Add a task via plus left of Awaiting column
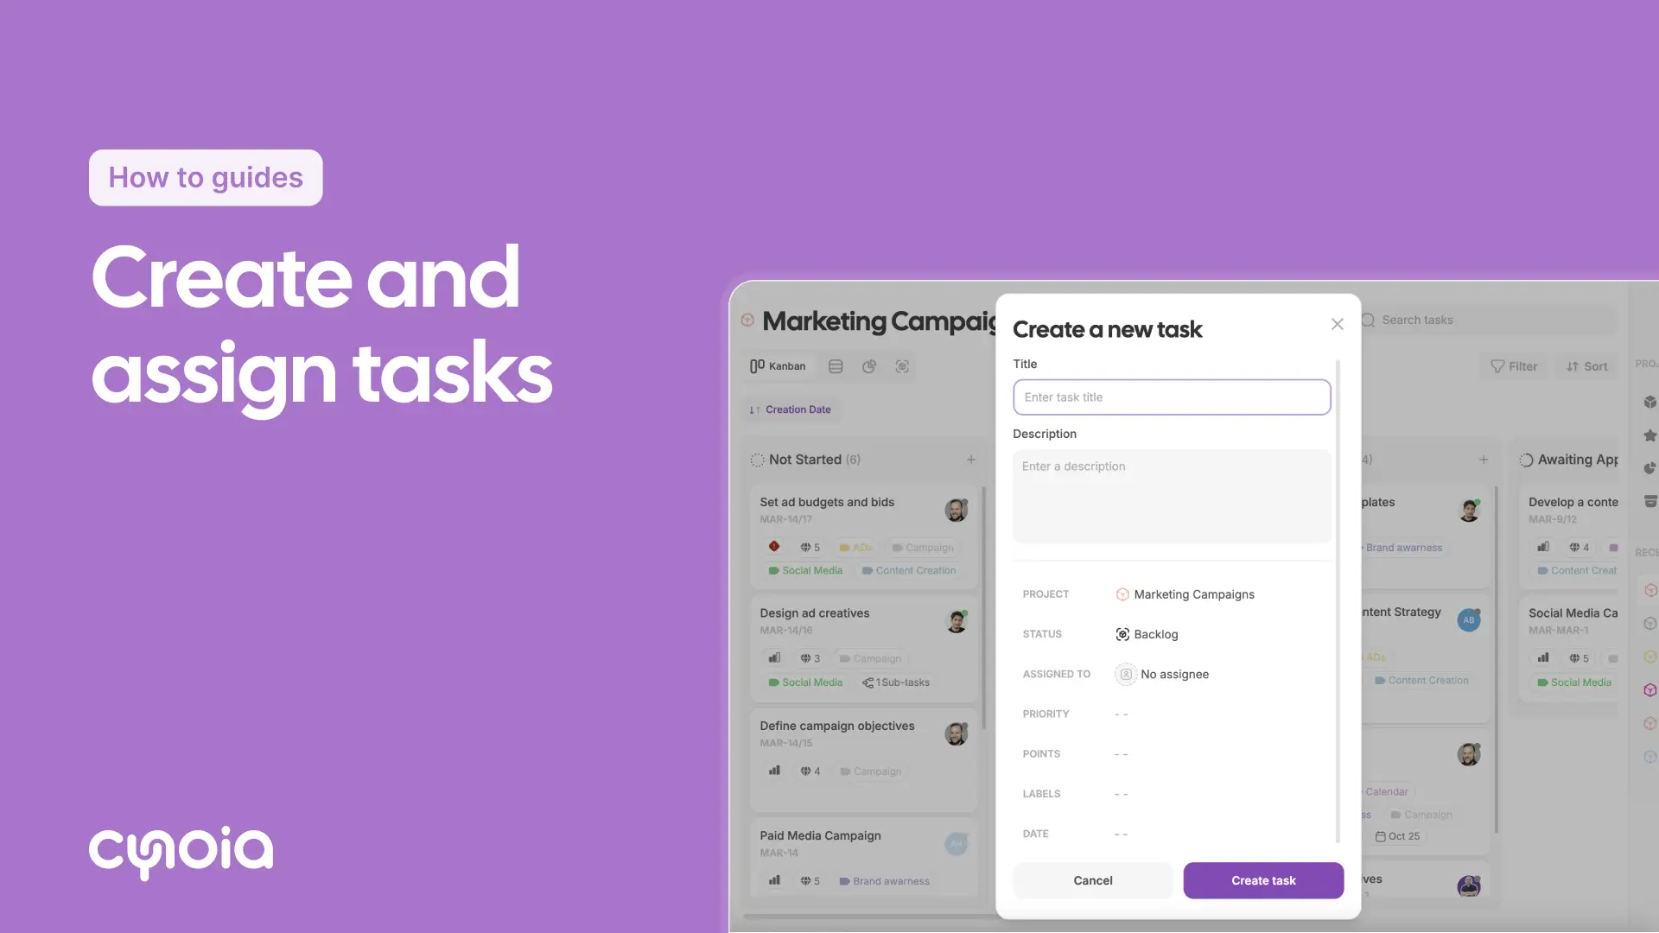 (1484, 460)
